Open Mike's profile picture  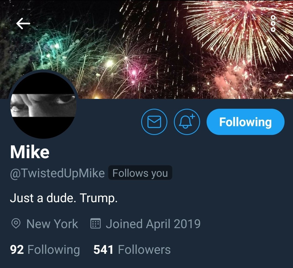click(43, 105)
